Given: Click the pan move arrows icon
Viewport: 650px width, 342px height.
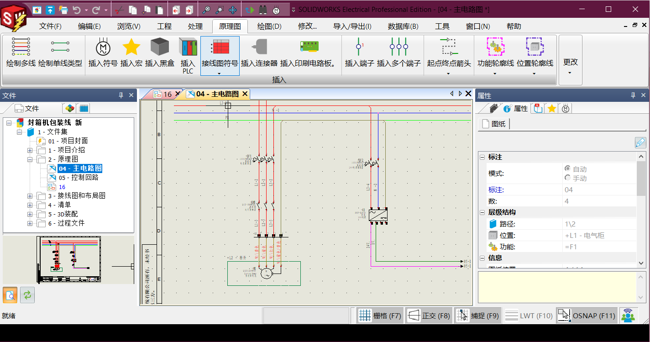Looking at the screenshot, I should (233, 10).
